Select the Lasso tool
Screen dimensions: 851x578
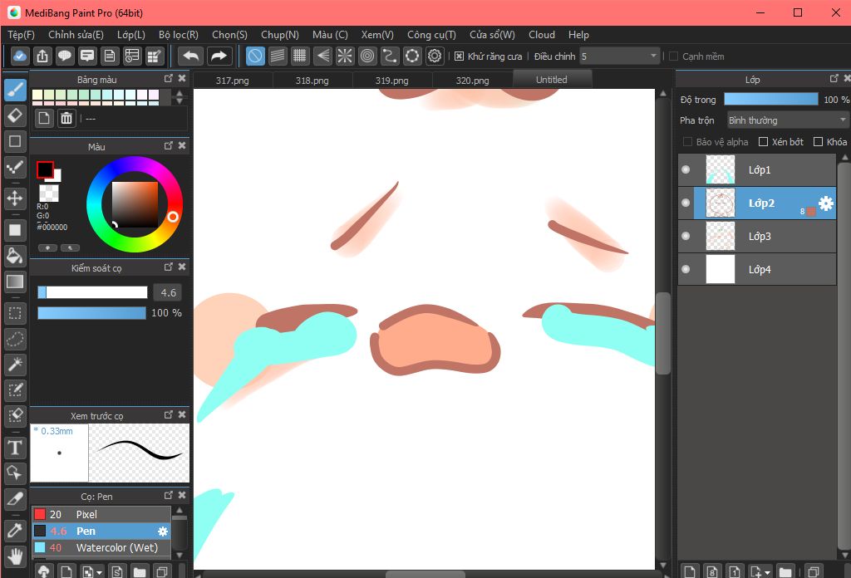click(x=15, y=340)
